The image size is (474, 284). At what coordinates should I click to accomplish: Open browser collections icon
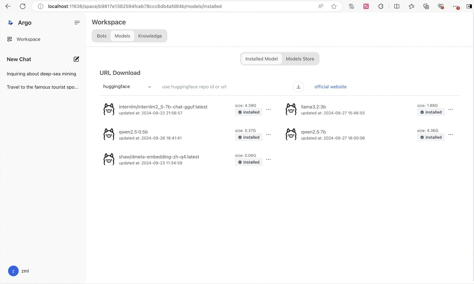426,6
